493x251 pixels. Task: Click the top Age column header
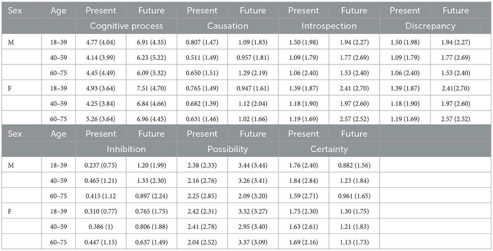tap(58, 11)
